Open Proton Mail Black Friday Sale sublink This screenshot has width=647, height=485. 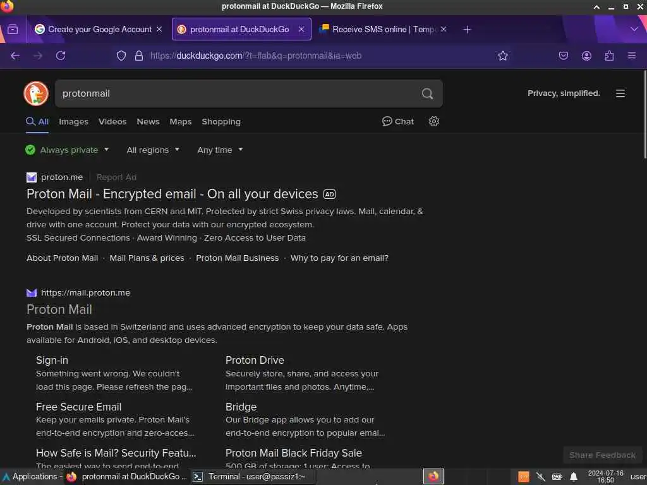294,453
